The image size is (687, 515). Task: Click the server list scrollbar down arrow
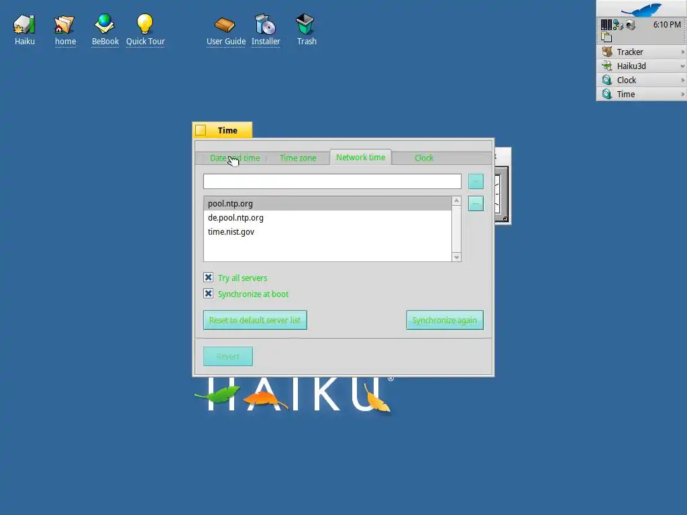(x=456, y=257)
